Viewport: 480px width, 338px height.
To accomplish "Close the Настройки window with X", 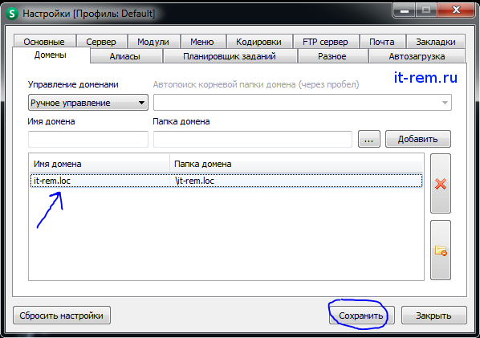I will 456,10.
